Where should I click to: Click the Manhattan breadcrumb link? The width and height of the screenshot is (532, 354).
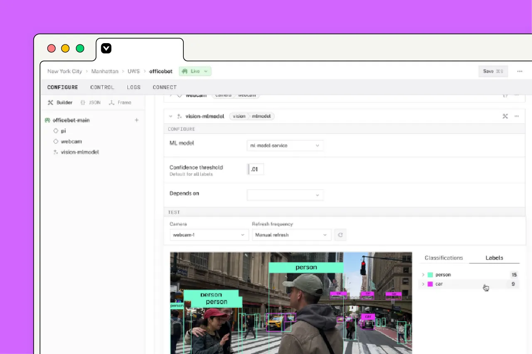tap(105, 71)
